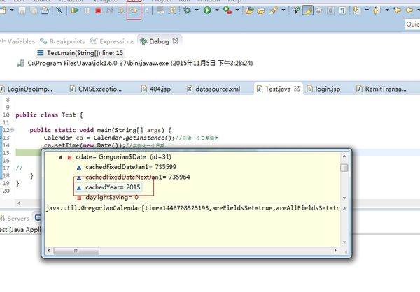420x292 pixels.
Task: Click the red Terminate debug button
Action: tap(97, 10)
